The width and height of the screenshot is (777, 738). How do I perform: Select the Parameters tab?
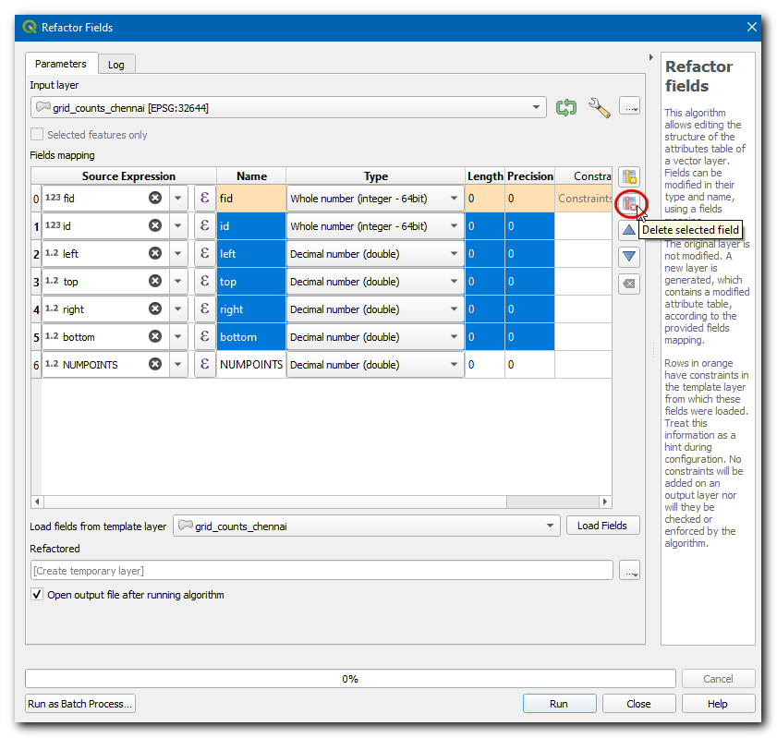60,64
